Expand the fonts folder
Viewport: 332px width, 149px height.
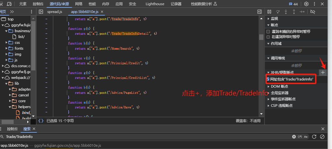[x=6, y=48]
